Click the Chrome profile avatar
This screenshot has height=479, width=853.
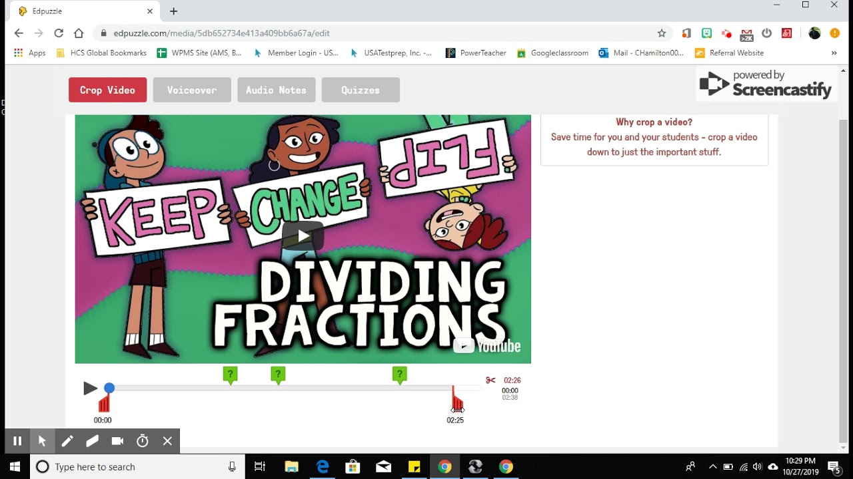click(x=814, y=33)
